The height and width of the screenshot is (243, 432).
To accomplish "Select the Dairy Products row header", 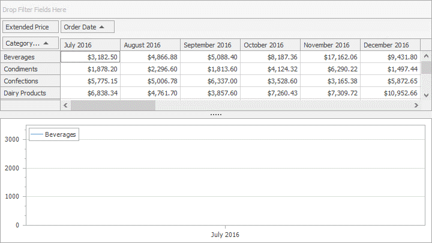I will pos(30,93).
